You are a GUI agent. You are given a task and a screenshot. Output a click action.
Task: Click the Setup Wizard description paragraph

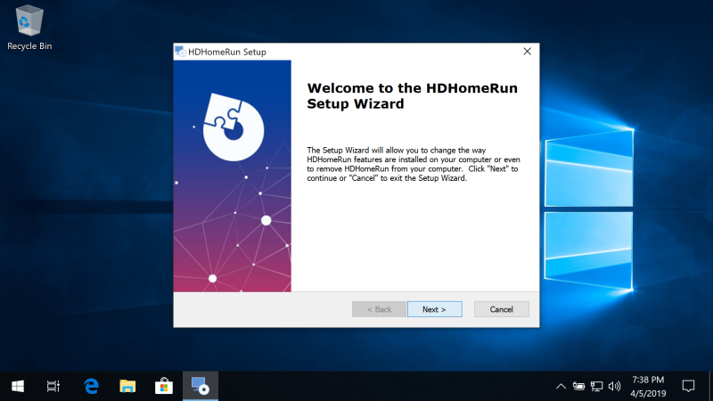coord(414,164)
